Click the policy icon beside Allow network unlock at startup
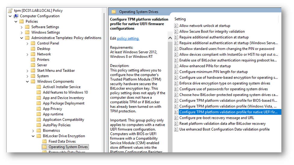294x165 pixels. 176,26
